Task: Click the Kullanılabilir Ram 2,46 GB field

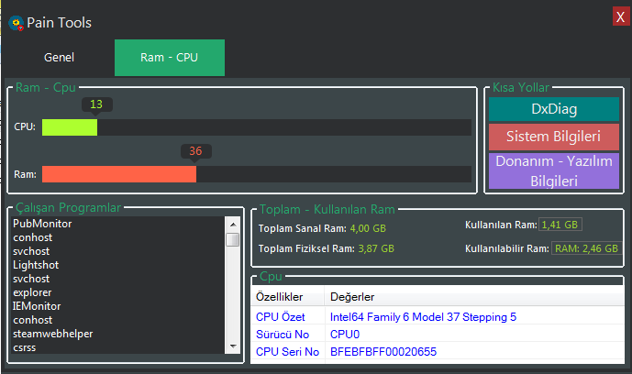Action: tap(586, 248)
